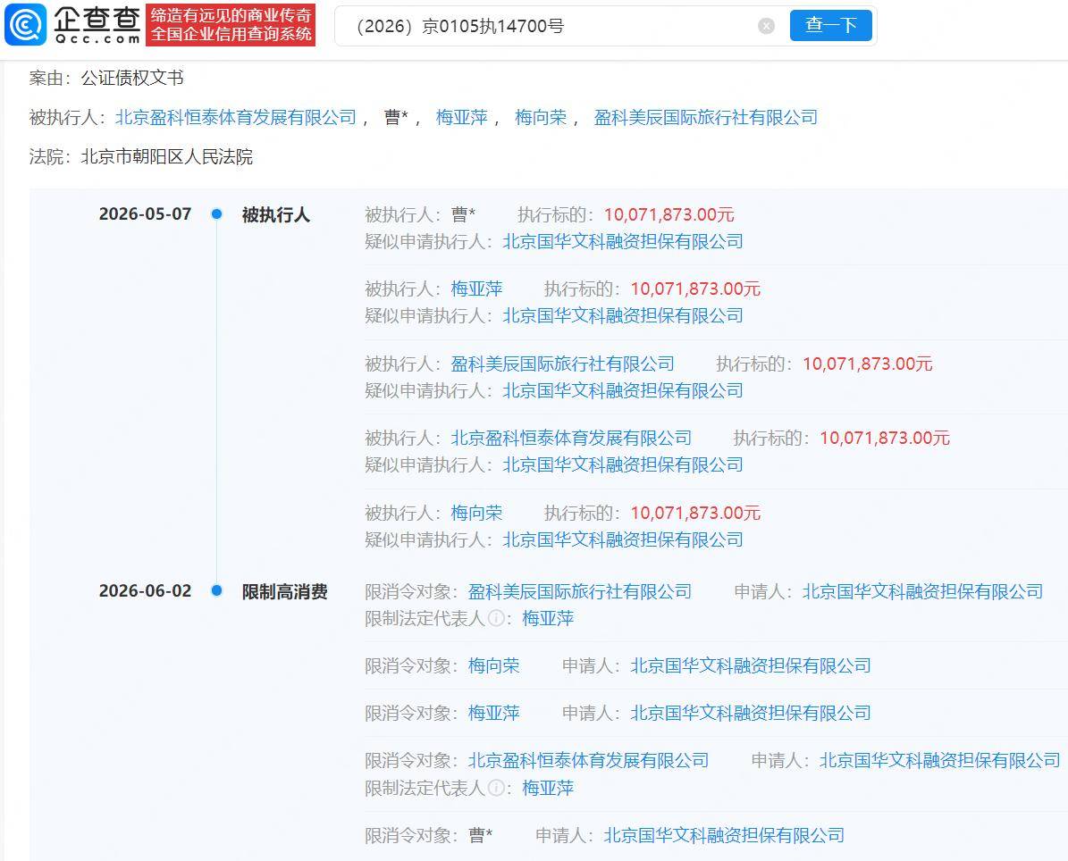
Task: Select the 法院：北京市朝阳区人民法院 text
Action: coord(141,156)
